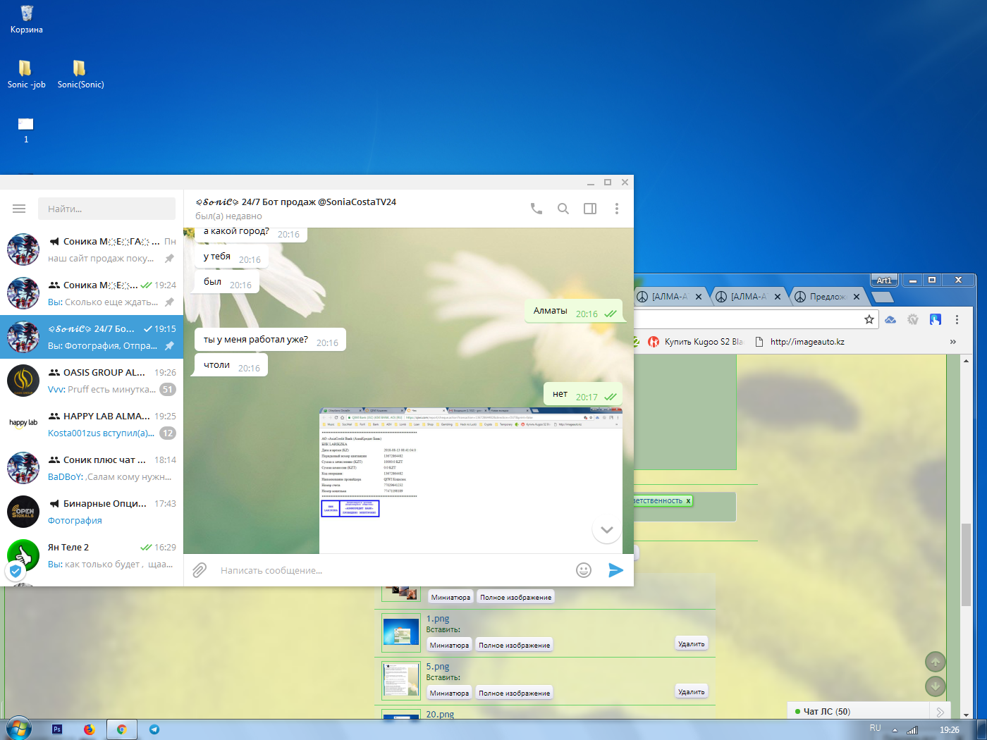987x740 pixels.
Task: Search in chat with the magnifier icon
Action: coord(563,209)
